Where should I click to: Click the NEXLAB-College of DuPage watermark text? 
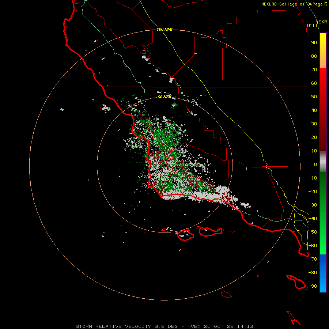[294, 4]
